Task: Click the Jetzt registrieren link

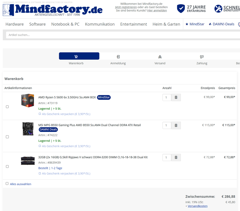Action: (x=126, y=7)
